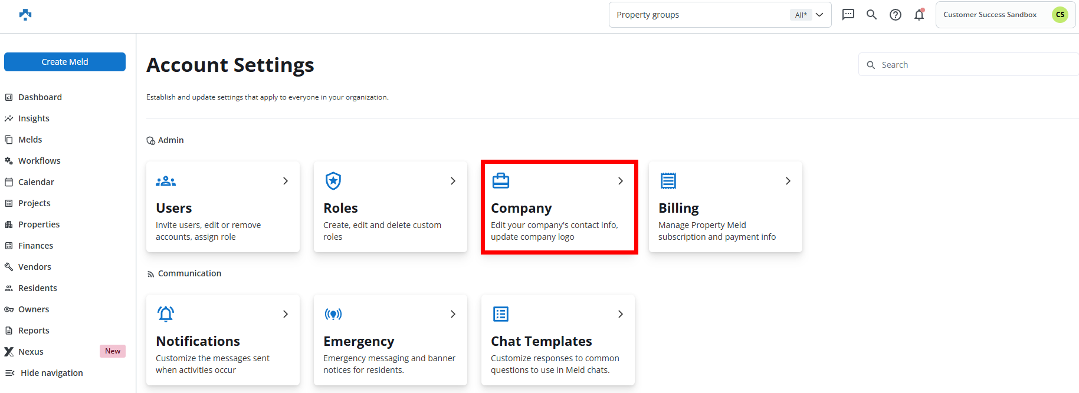Open Chat Templates card chevron arrow

point(620,314)
